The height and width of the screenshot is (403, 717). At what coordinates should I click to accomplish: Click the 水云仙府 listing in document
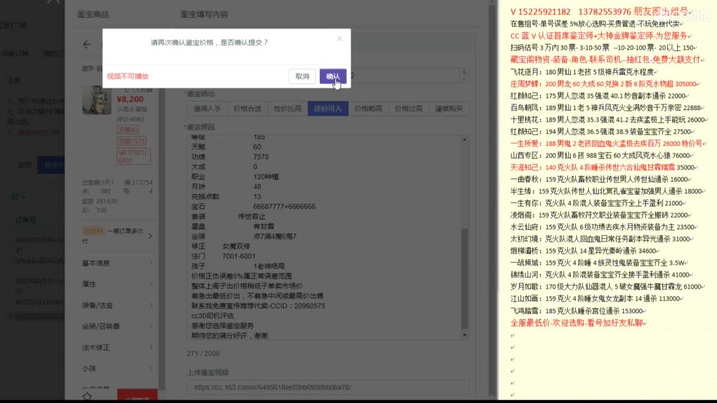click(602, 227)
